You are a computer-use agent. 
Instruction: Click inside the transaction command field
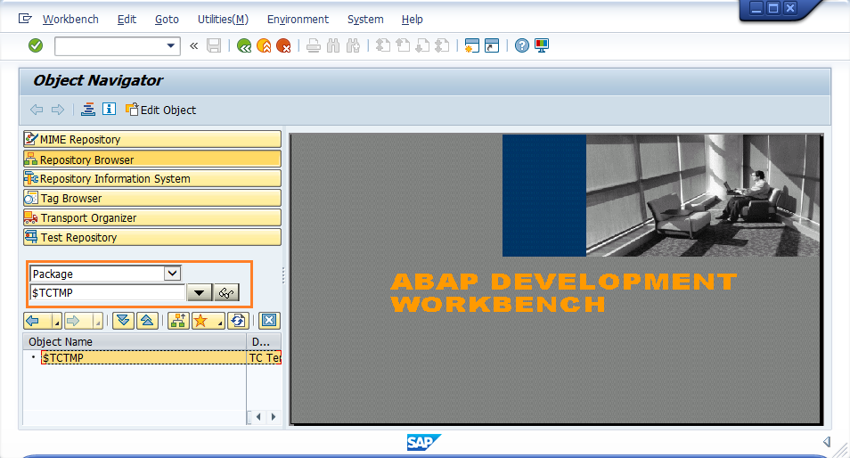[110, 46]
